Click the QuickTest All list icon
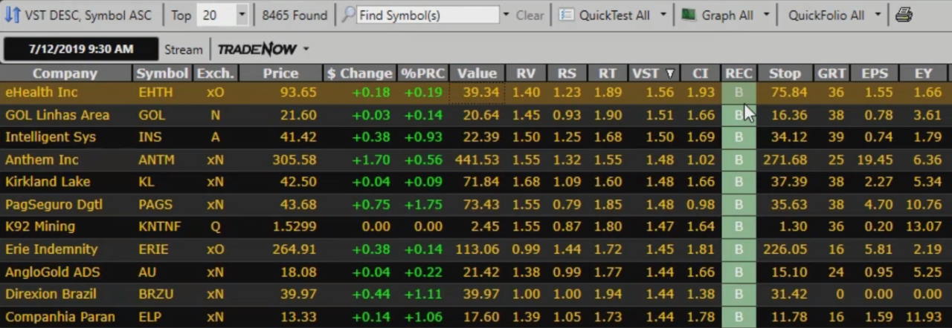This screenshot has width=952, height=328. click(567, 15)
